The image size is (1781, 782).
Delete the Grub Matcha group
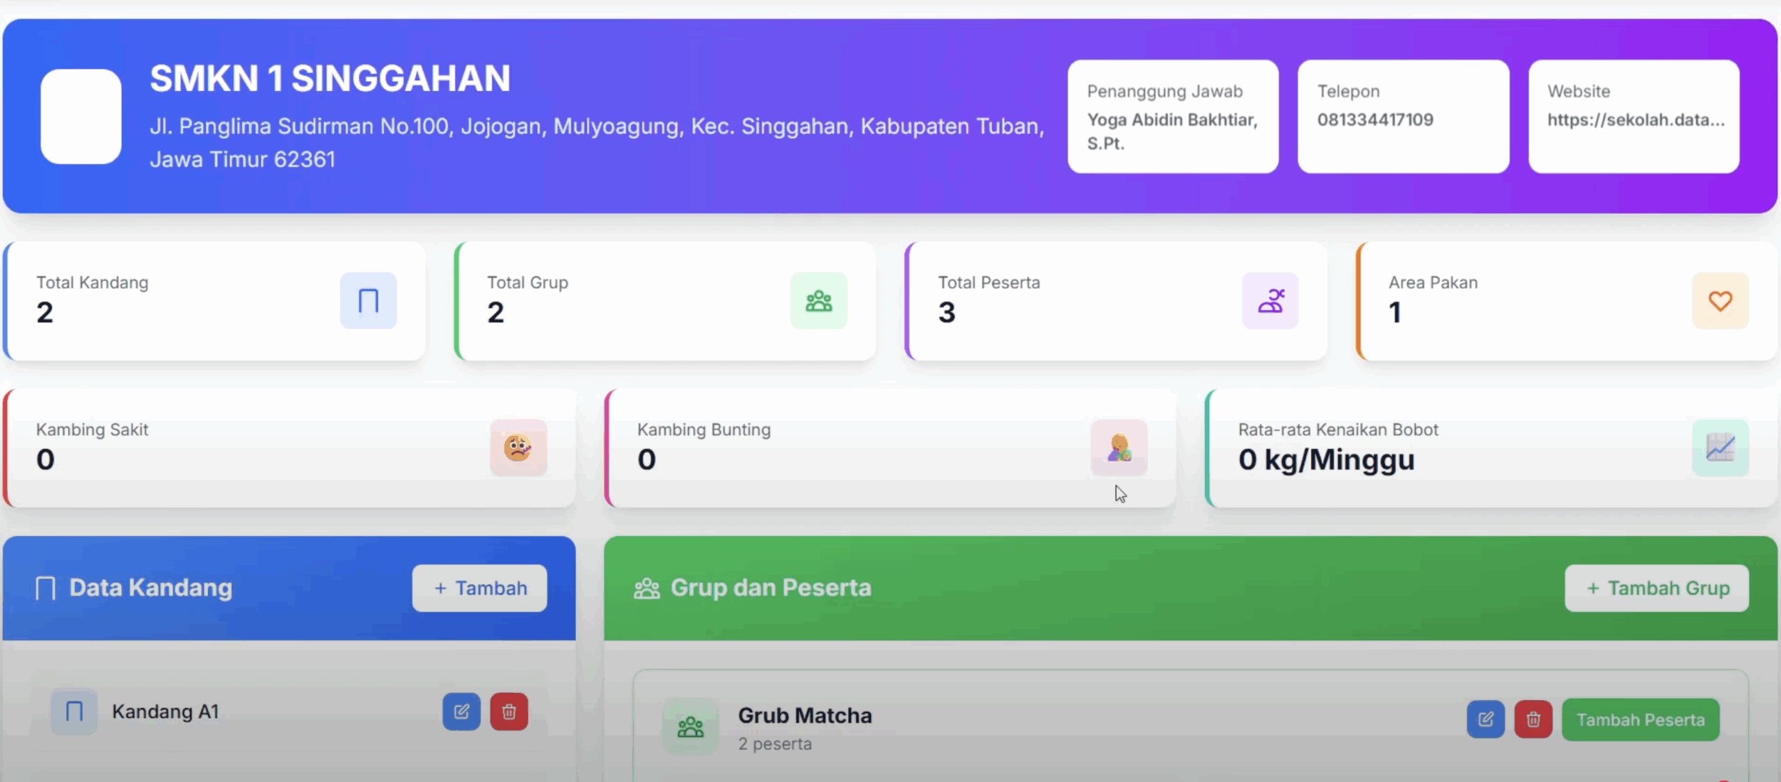tap(1533, 719)
